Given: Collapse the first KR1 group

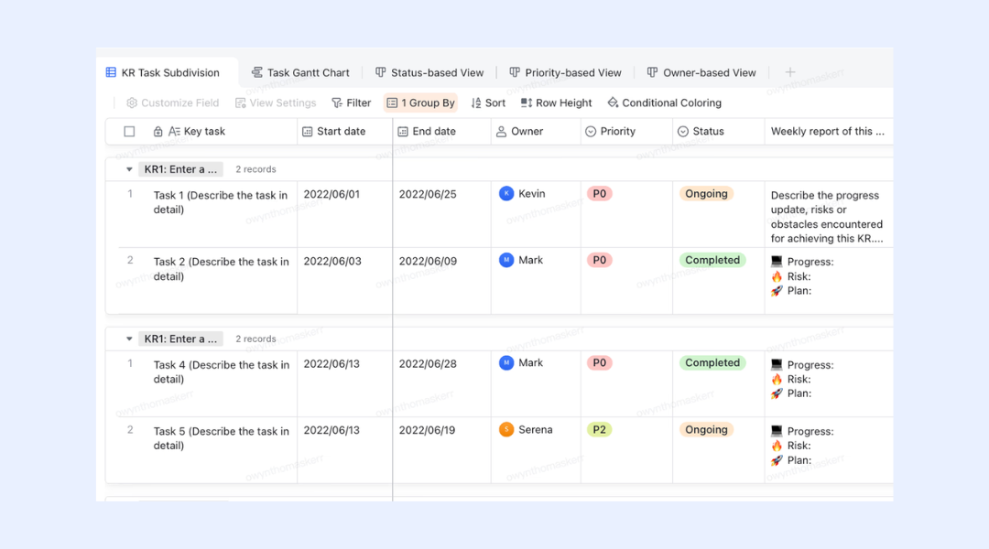Looking at the screenshot, I should [x=129, y=169].
